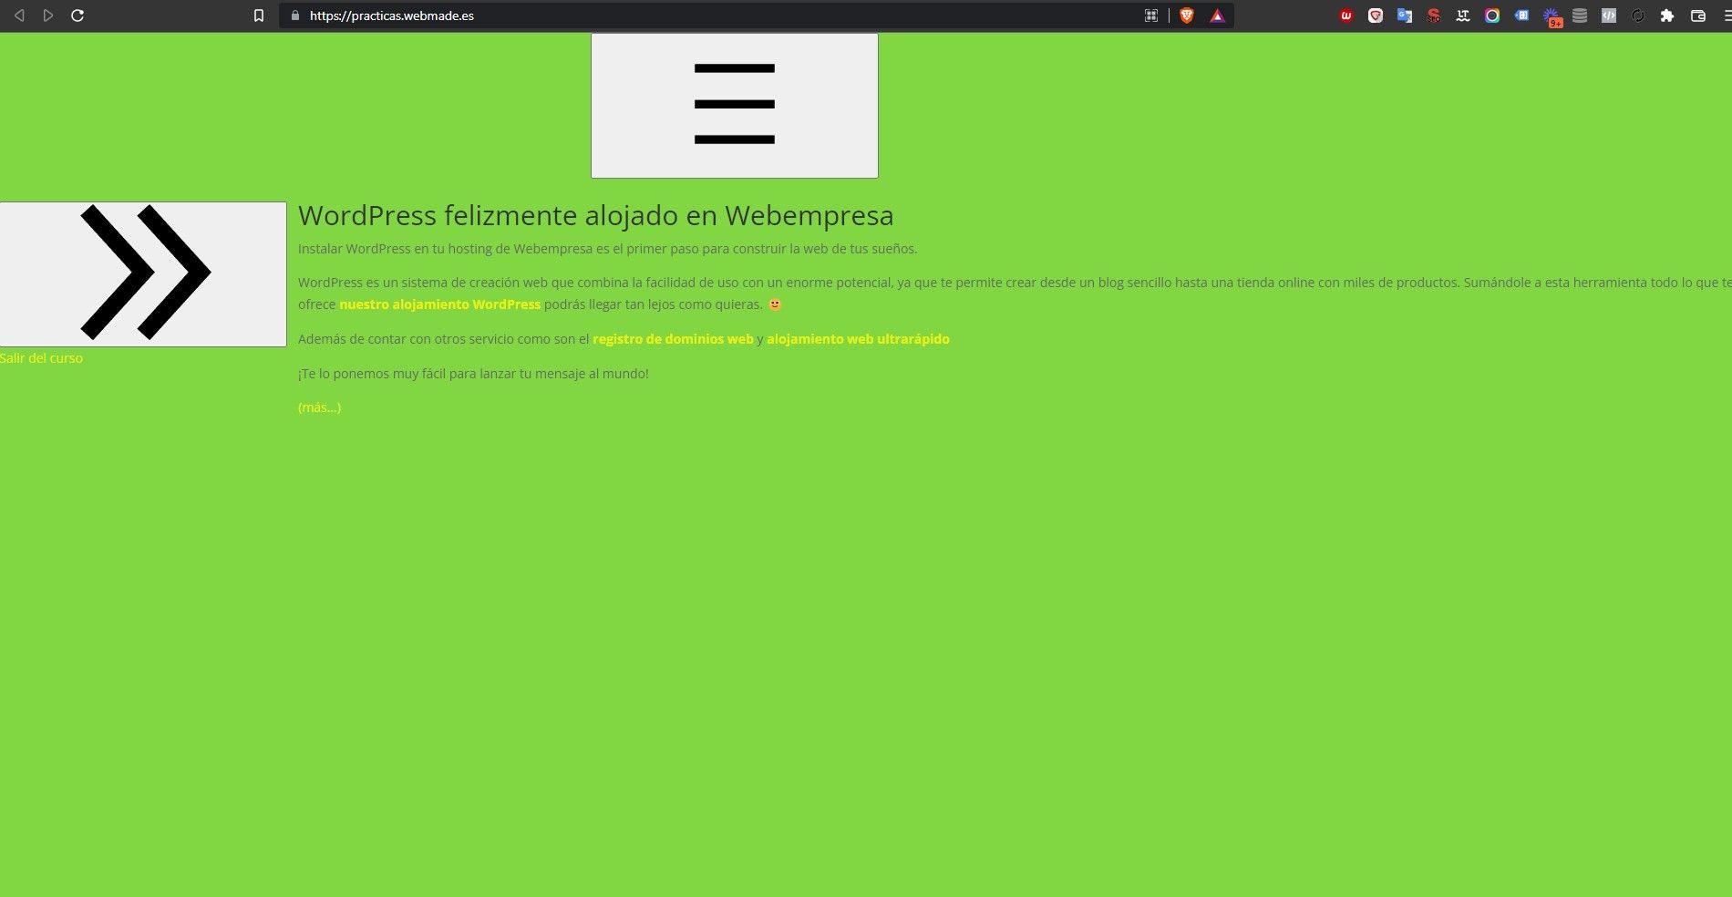This screenshot has width=1732, height=897.
Task: Click the '(más...)' read more link
Action: tap(319, 407)
